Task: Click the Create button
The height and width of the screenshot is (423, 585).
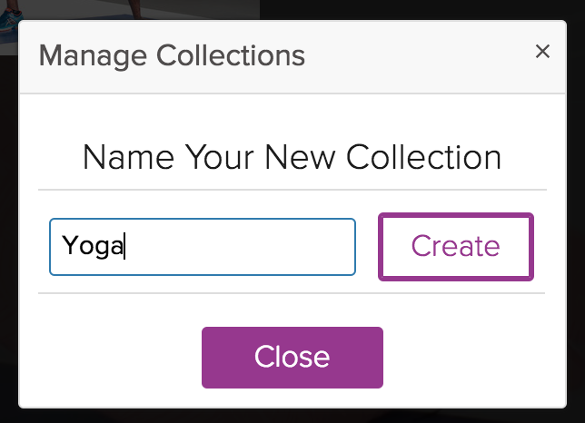Action: (456, 247)
